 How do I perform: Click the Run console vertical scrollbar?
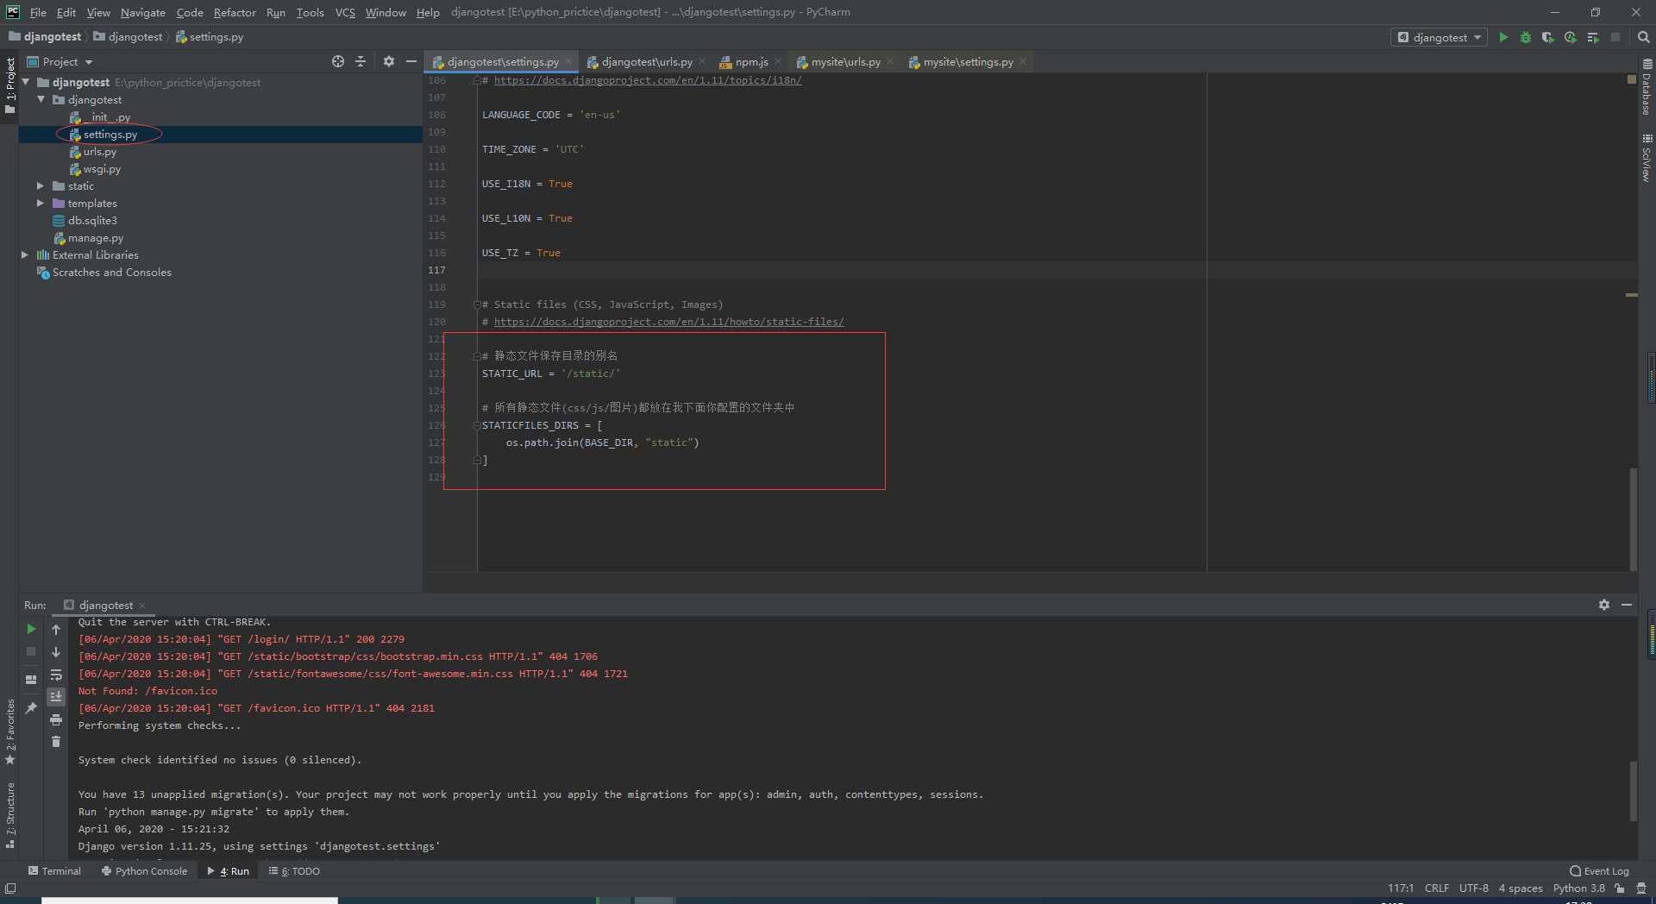tap(1633, 790)
